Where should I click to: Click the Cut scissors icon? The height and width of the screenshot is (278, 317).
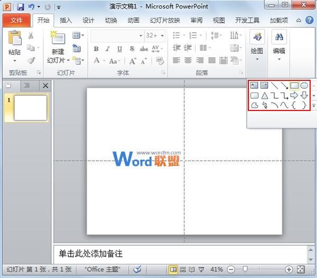coord(31,35)
